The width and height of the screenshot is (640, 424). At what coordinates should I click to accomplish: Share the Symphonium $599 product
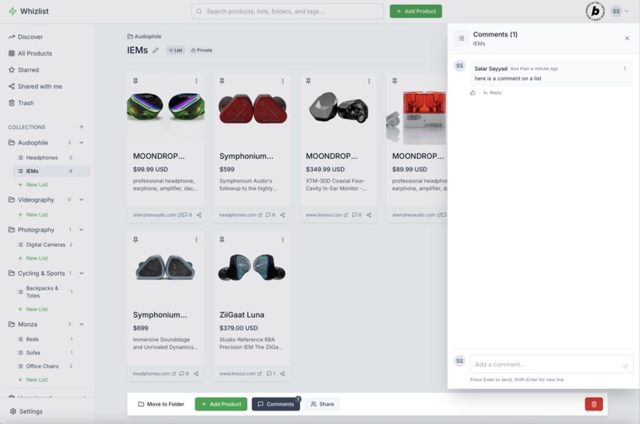coord(283,214)
